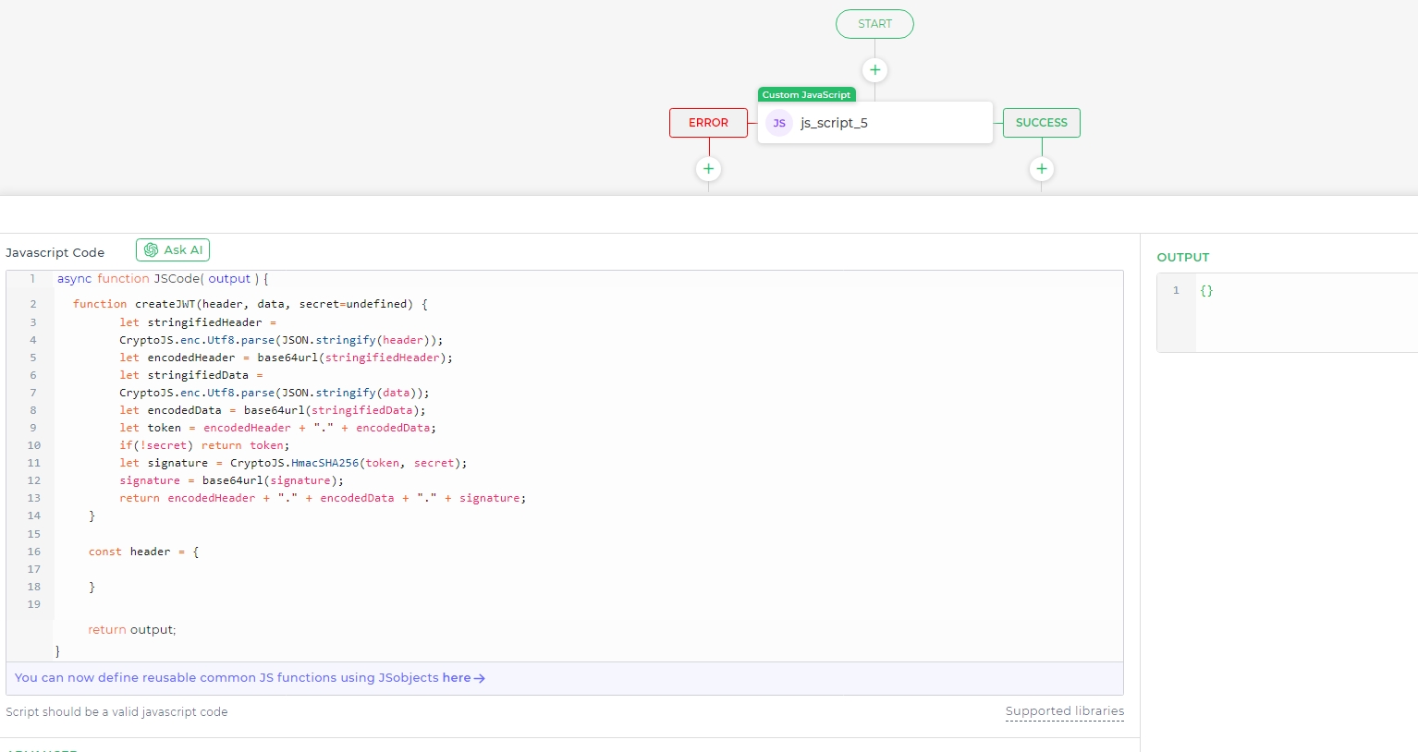Image resolution: width=1418 pixels, height=752 pixels.
Task: Open Supported libraries link
Action: [1065, 711]
